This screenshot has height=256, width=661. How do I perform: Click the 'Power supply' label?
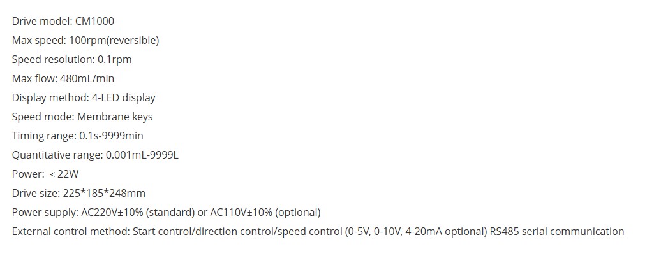tap(43, 212)
